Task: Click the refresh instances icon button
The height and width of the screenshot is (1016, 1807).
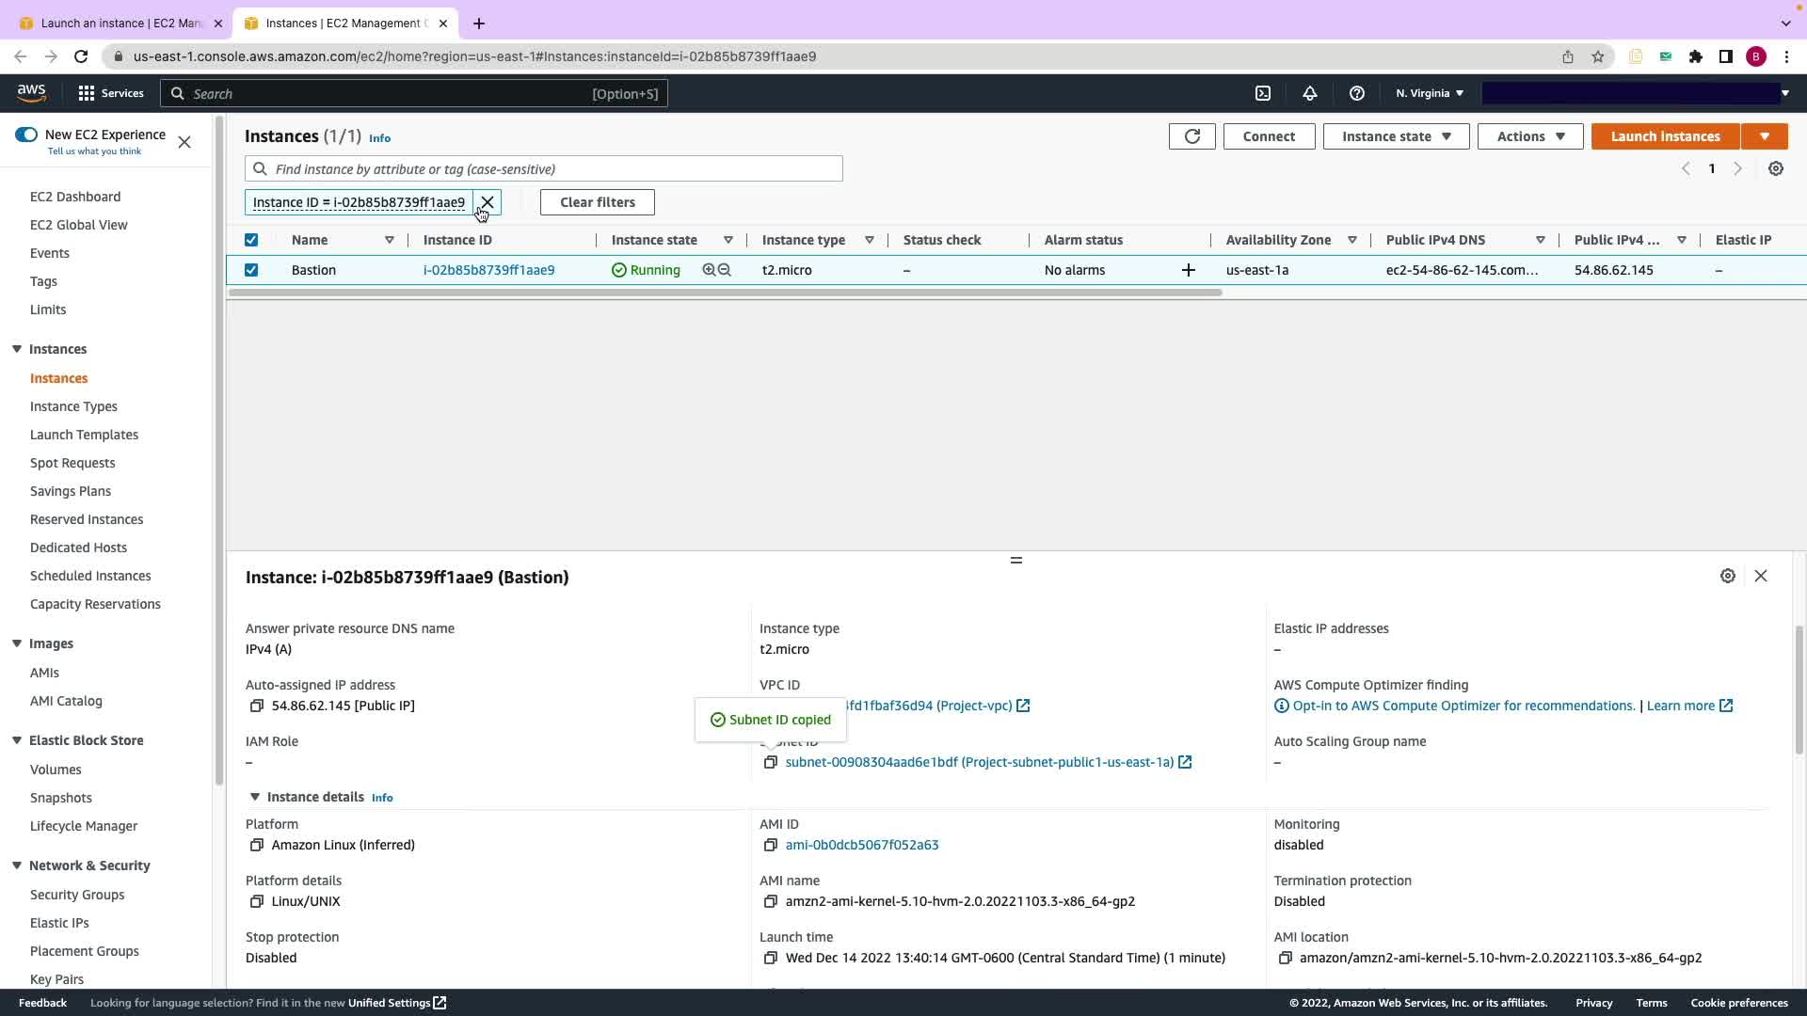Action: [x=1191, y=136]
